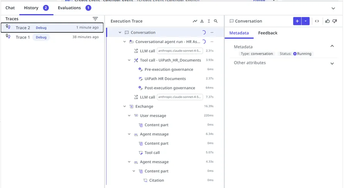This screenshot has width=344, height=188.
Task: Collapse the Tool call - UiPath_HR_Documents node
Action: click(x=129, y=60)
